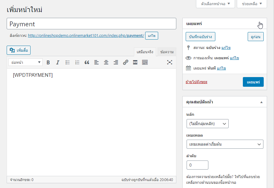Screen dimensions: 274x188
Task: Click the ดูก่อน preview button
Action: click(x=256, y=37)
